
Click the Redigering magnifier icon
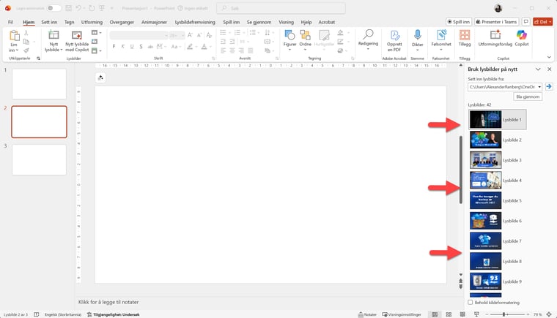(368, 34)
